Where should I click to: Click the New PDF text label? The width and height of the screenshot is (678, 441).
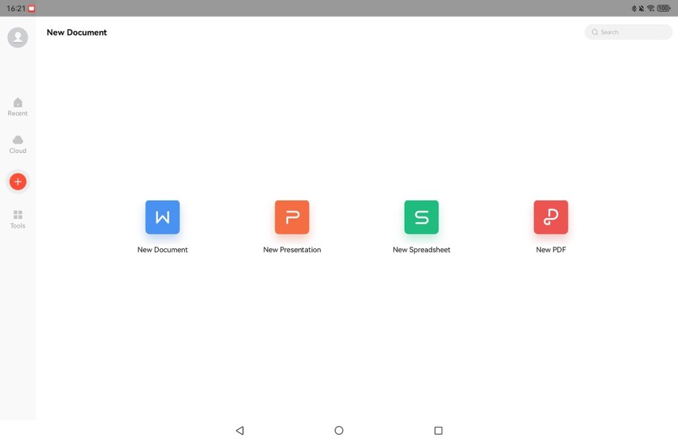(x=551, y=250)
